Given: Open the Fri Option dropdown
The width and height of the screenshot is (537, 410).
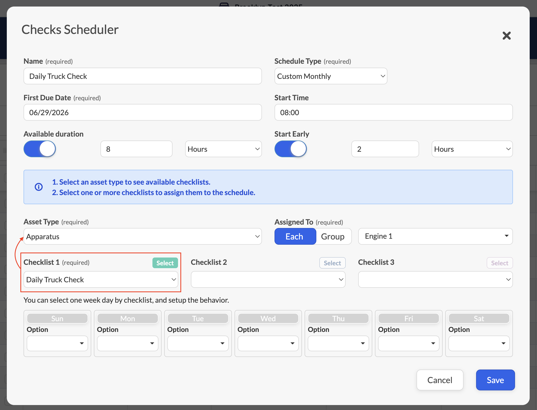Looking at the screenshot, I should pos(409,343).
